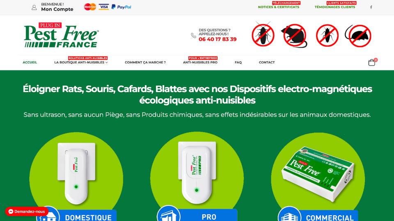Viewport: 394px width, 221px height.
Task: Open the FAQ menu item
Action: (x=238, y=62)
